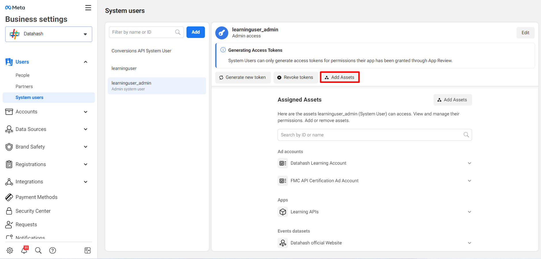Click the Meta logo
The width and height of the screenshot is (541, 259).
pos(15,8)
